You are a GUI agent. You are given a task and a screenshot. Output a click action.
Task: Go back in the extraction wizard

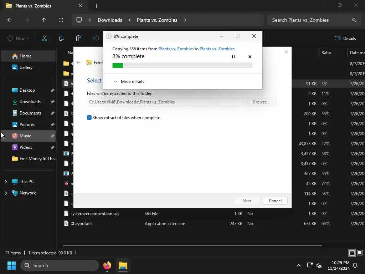[x=78, y=62]
